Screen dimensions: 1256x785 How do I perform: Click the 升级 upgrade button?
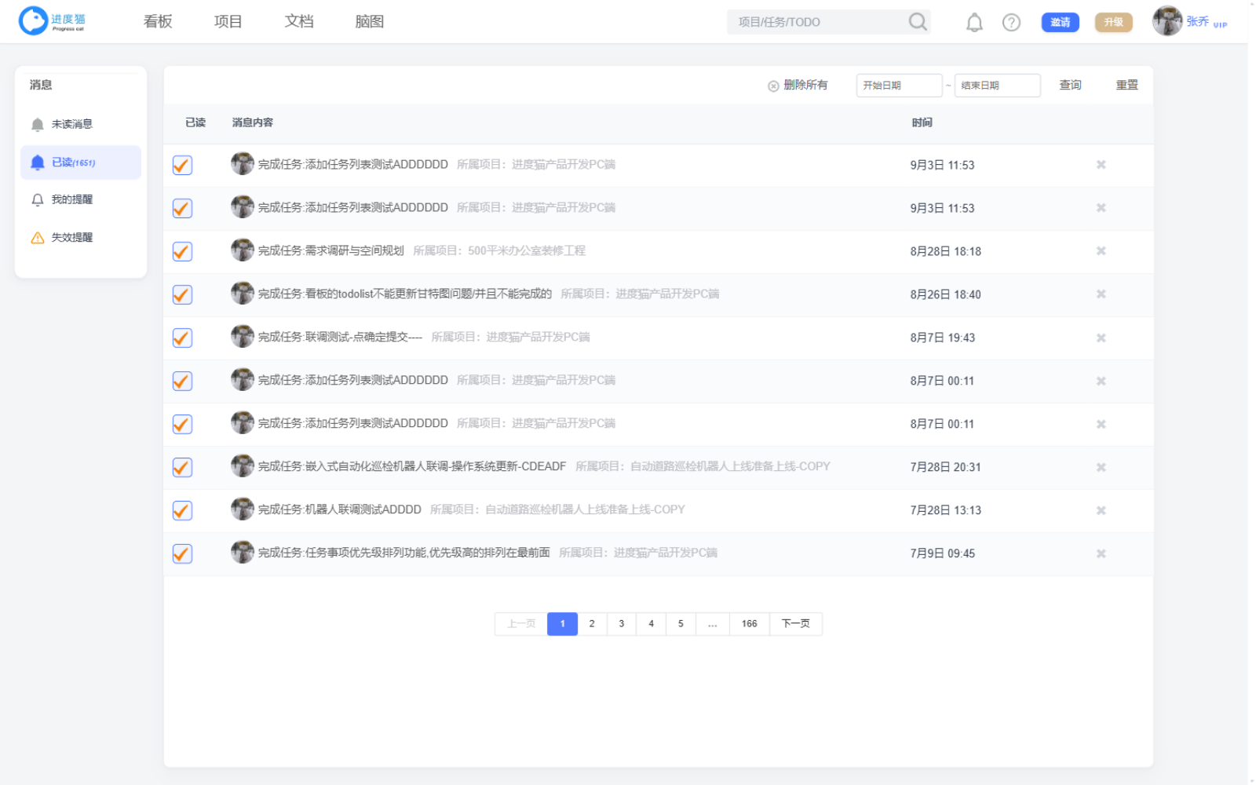(x=1114, y=22)
